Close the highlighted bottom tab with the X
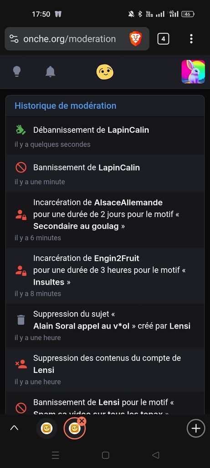The height and width of the screenshot is (468, 210). [82, 421]
